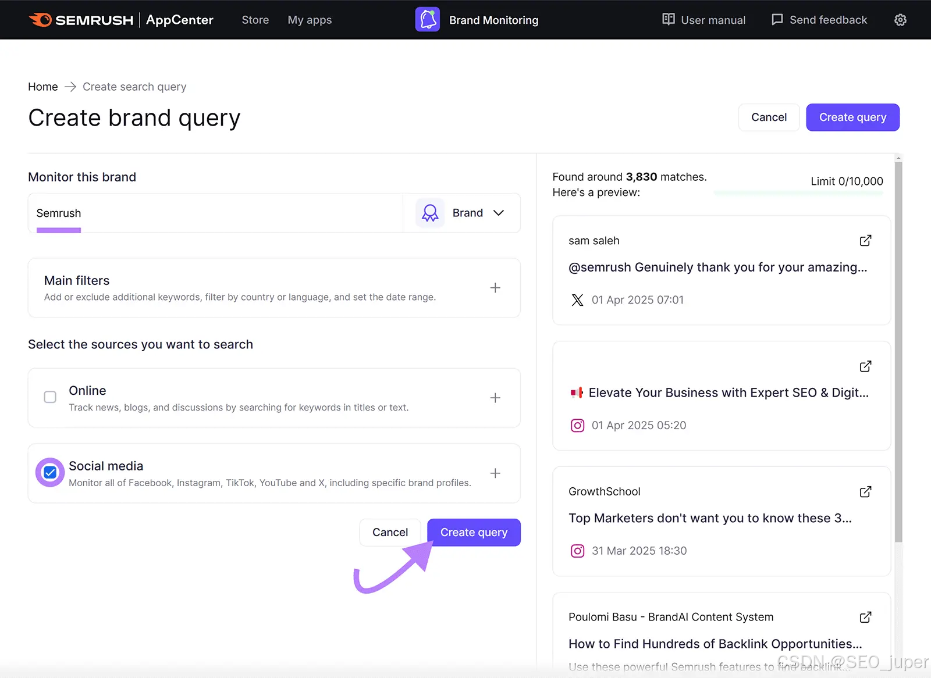The image size is (931, 678).
Task: Click Online source description text
Action: point(239,408)
